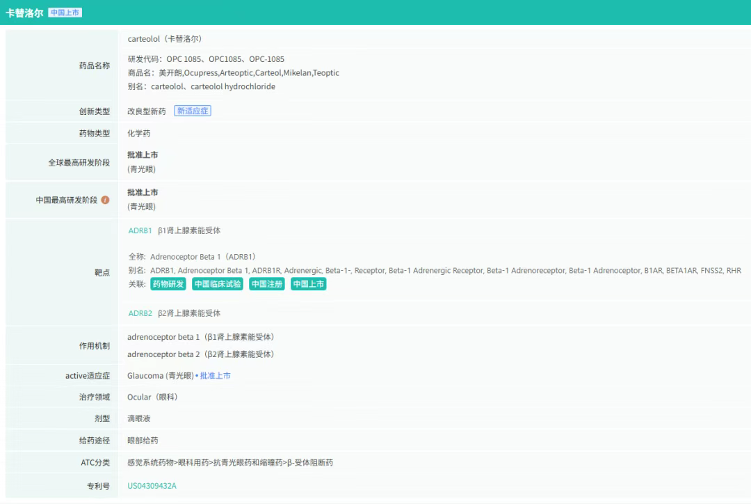This screenshot has width=751, height=504.
Task: Click the 靶点 row label
Action: click(x=102, y=272)
